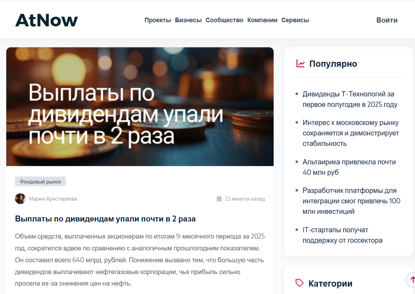Image resolution: width=415 pixels, height=294 pixels.
Task: Open the Альтаирика 40 млн руб article
Action: click(349, 167)
